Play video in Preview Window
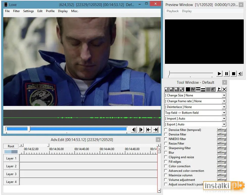Image resolution: width=248 pixels, height=195 pixels. tap(219, 74)
